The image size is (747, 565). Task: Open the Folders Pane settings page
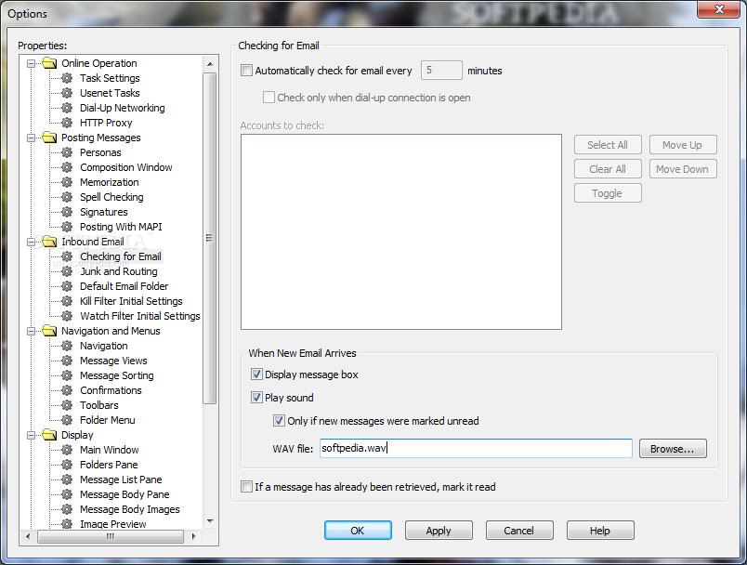pos(109,465)
